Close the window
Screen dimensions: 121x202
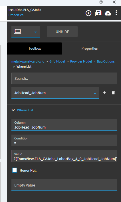coord(114,2)
